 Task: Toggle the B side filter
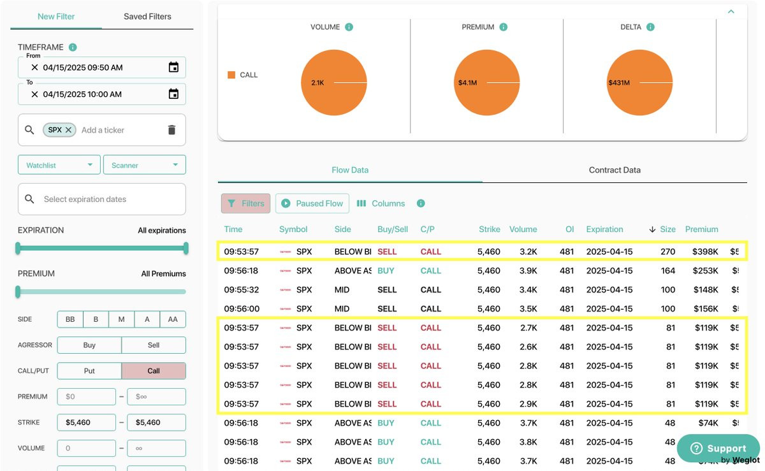click(x=96, y=319)
